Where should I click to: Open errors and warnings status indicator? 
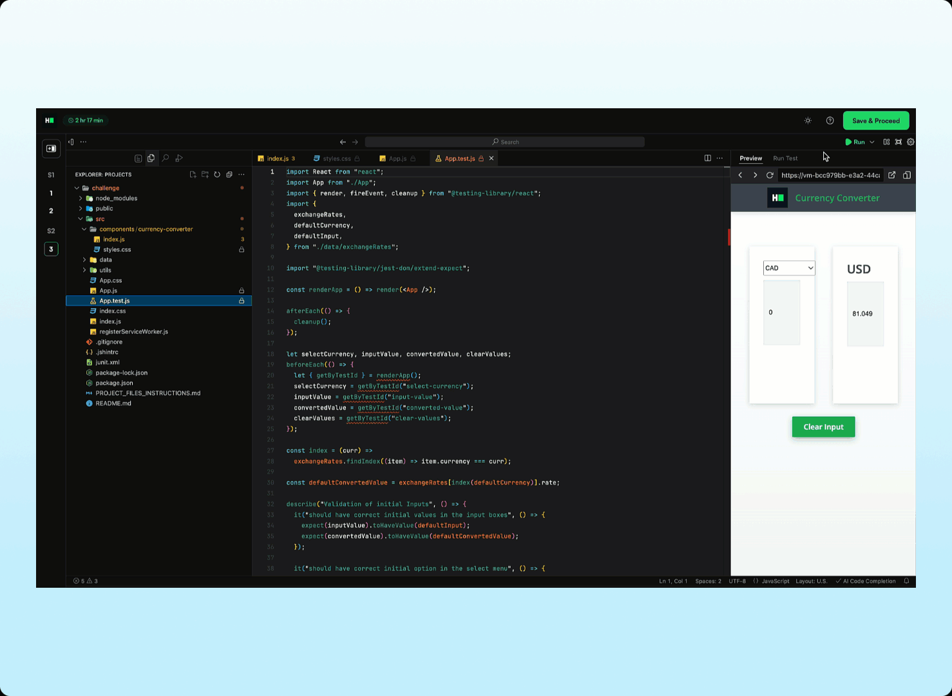point(86,581)
